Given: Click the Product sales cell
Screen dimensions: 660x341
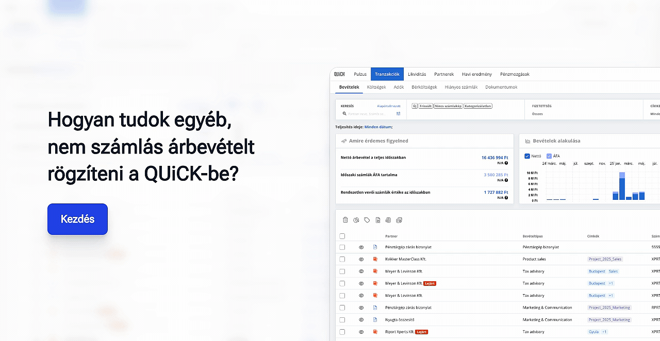Looking at the screenshot, I should (x=534, y=259).
